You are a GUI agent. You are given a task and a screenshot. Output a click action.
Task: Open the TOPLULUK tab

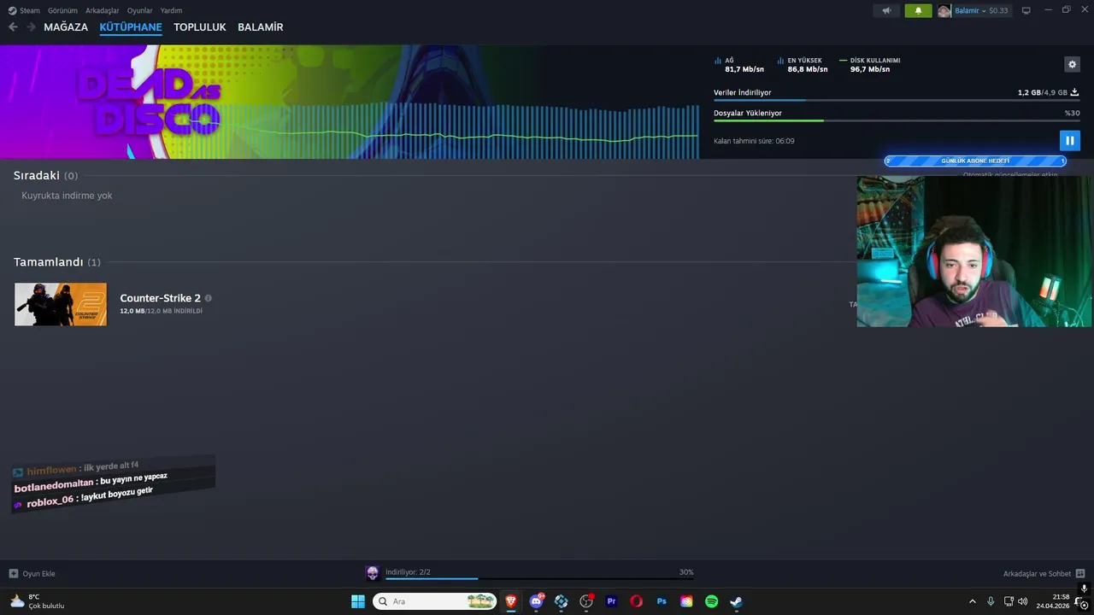[x=200, y=27]
